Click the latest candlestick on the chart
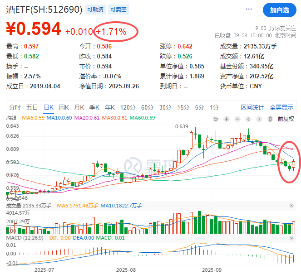 coord(294,163)
